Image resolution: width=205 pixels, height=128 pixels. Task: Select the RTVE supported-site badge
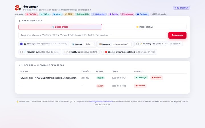pos(69,14)
